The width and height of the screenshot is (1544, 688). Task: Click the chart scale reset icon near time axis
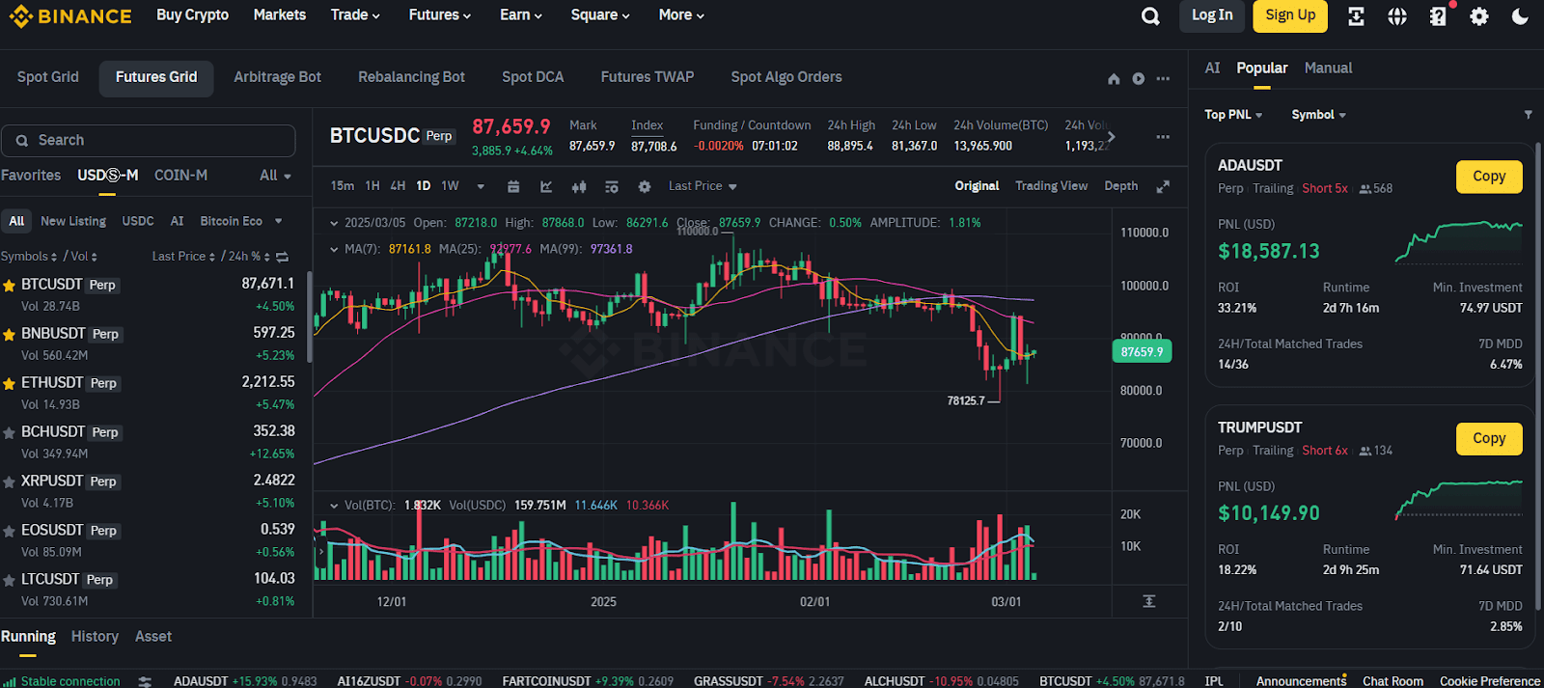coord(1149,601)
